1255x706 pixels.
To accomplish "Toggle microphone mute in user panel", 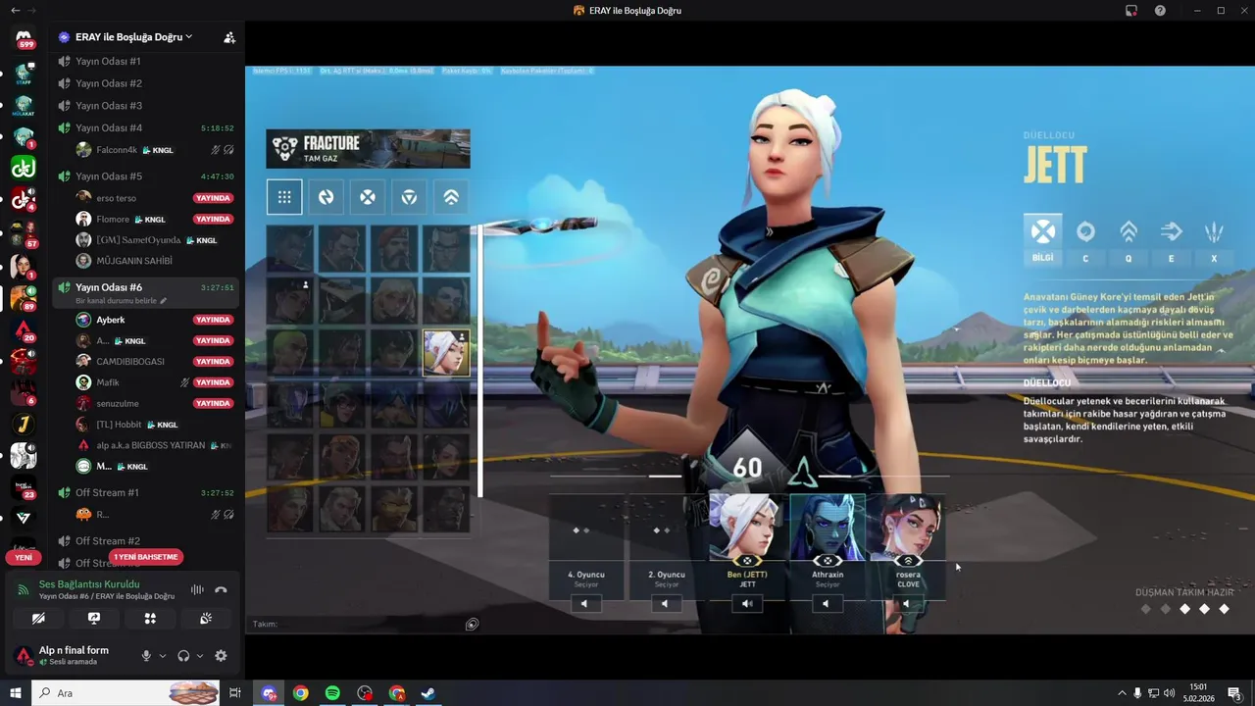I will pos(147,656).
